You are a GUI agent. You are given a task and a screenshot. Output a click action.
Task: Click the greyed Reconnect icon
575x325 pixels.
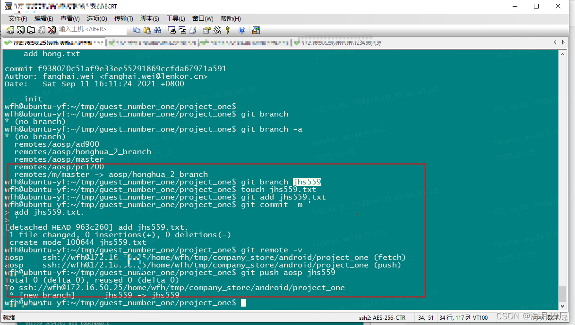(x=41, y=30)
